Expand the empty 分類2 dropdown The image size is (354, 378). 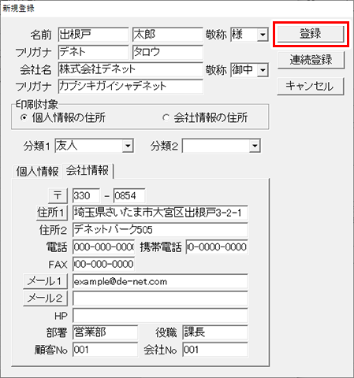(x=255, y=146)
